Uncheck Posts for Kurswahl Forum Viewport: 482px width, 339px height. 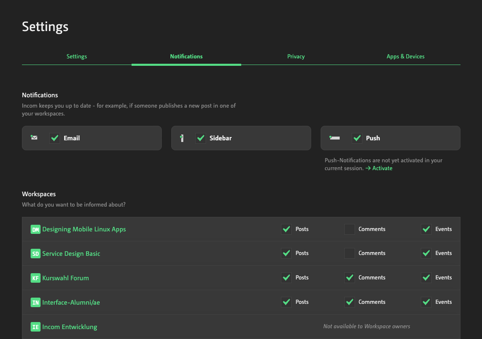pos(286,277)
